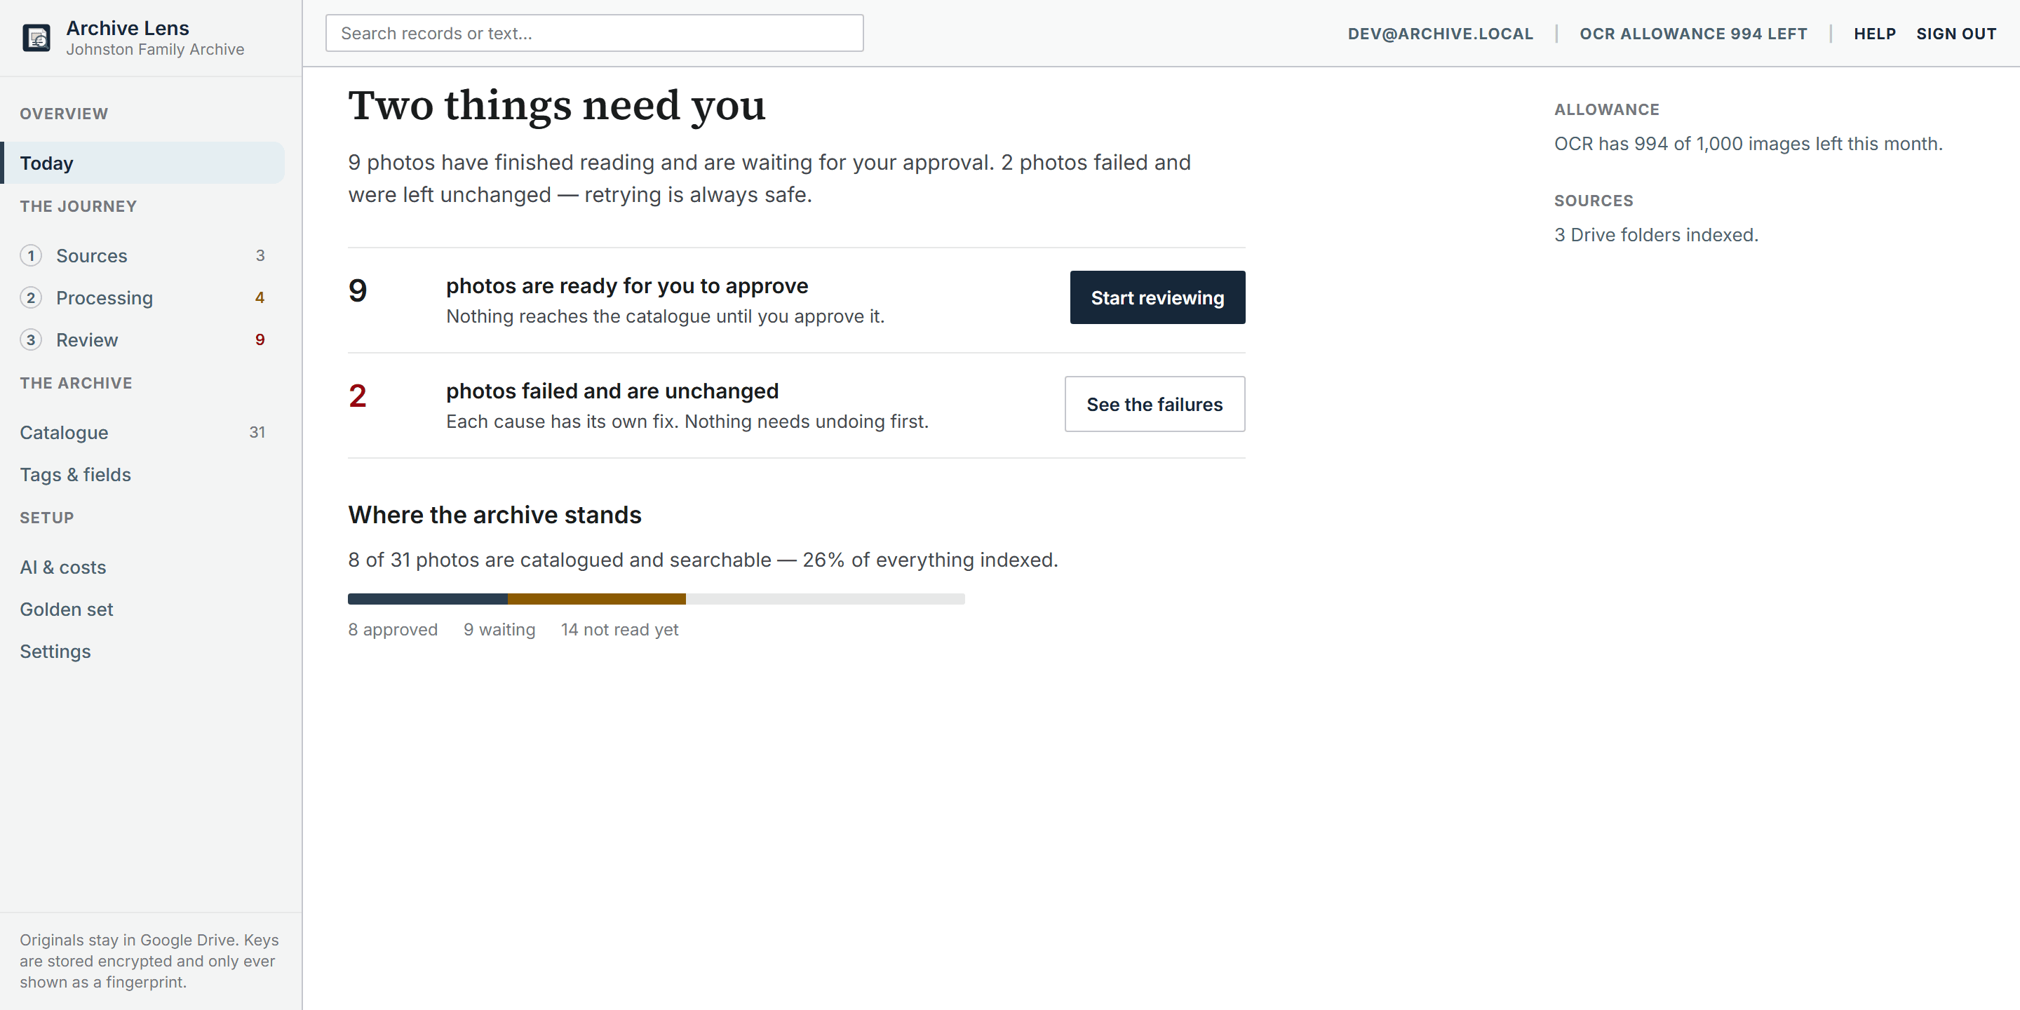Open Settings in the sidebar

point(142,651)
